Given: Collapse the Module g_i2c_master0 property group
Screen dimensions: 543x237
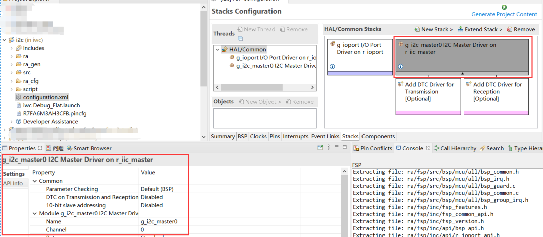Looking at the screenshot, I should 35,213.
